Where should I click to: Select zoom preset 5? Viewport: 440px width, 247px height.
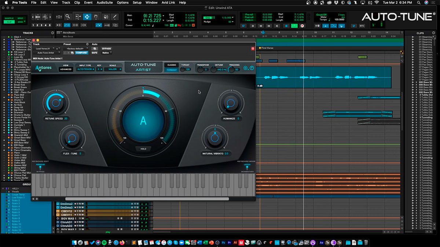tap(50, 25)
